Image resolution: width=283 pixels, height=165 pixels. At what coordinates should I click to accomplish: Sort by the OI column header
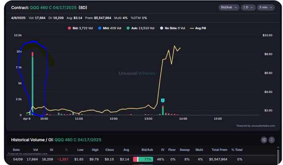point(52,150)
